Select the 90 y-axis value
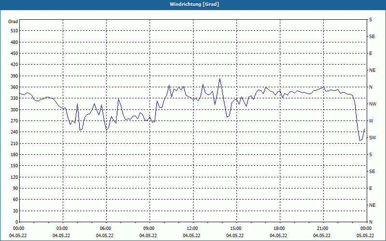This screenshot has width=386, height=241. point(15,188)
